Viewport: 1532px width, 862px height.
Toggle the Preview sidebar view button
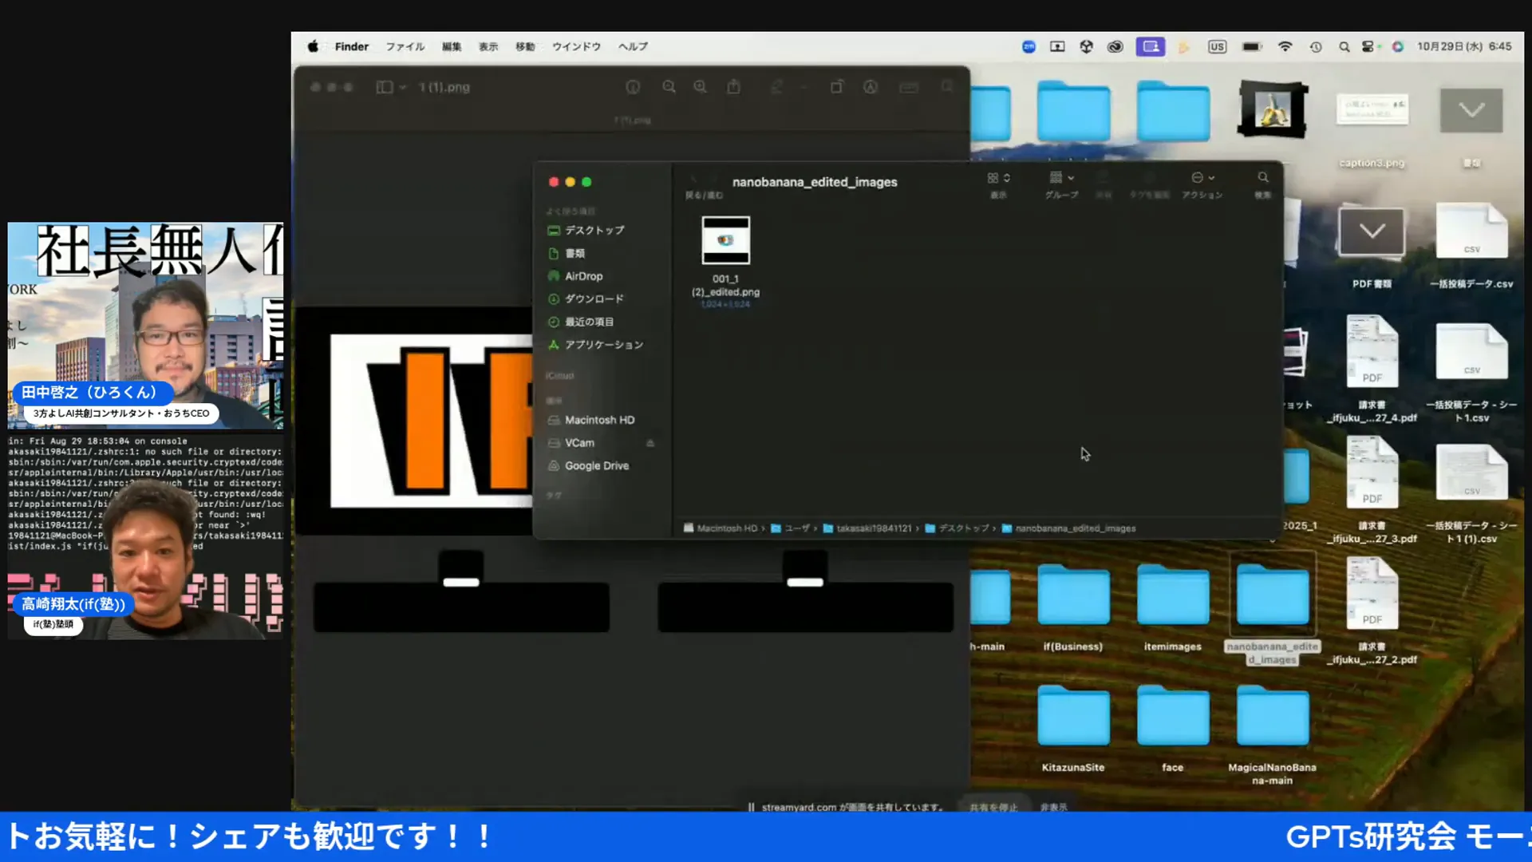385,87
